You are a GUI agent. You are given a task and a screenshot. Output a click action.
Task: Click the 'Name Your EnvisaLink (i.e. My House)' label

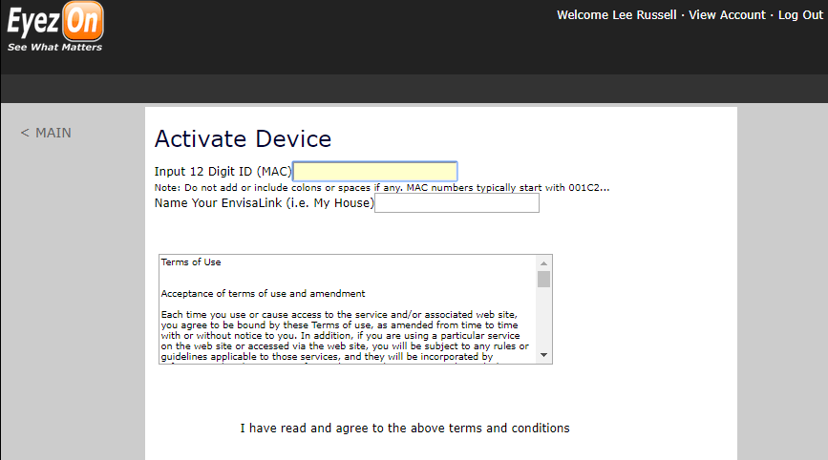[264, 203]
